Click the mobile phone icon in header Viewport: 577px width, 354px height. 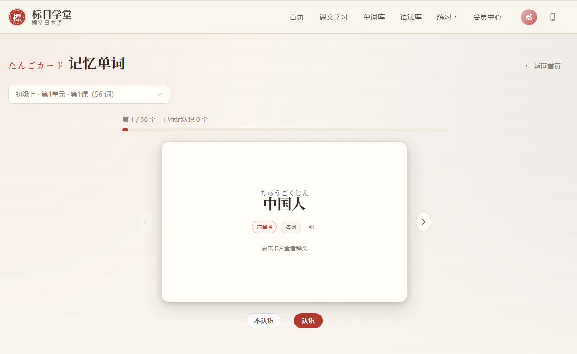553,17
